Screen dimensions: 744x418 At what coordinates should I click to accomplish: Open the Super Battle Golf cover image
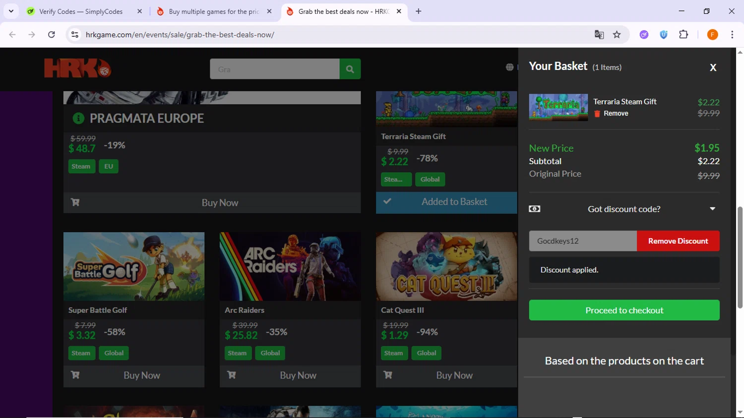(134, 266)
